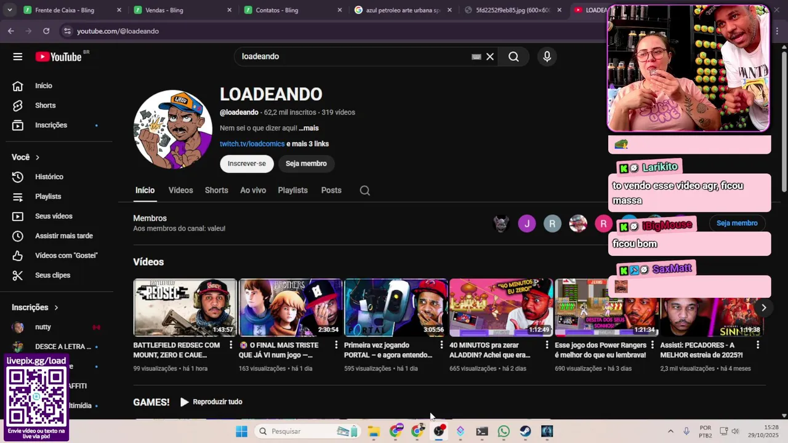The width and height of the screenshot is (788, 443).
Task: Open File Explorer on the taskbar
Action: tap(374, 431)
